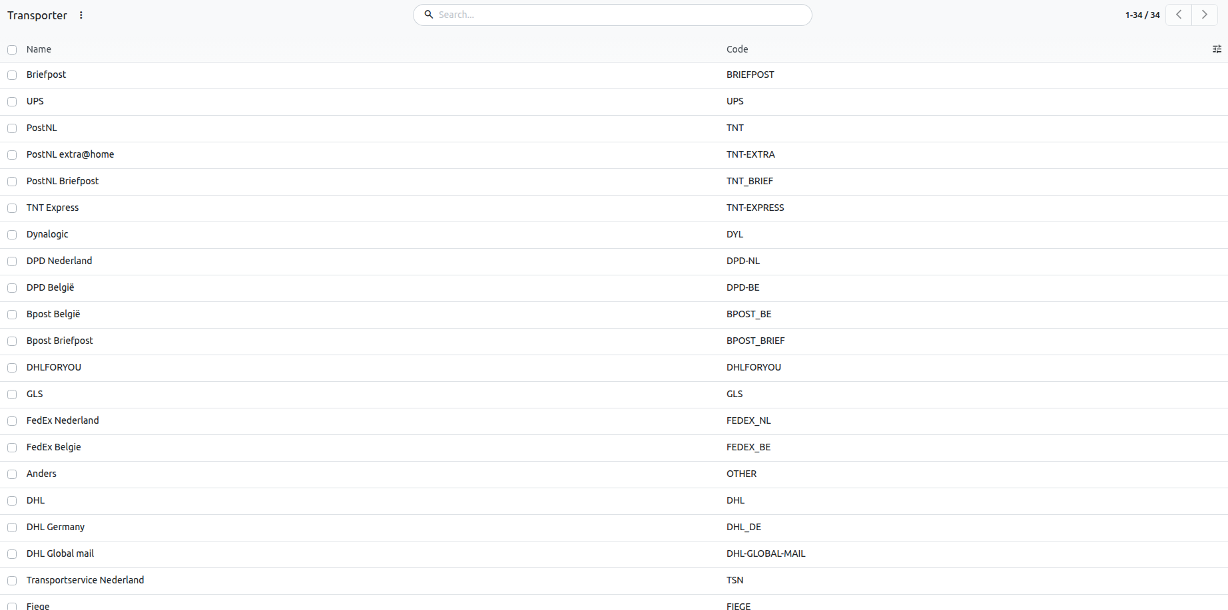The width and height of the screenshot is (1228, 610).
Task: Check the Anders row checkbox
Action: [12, 474]
